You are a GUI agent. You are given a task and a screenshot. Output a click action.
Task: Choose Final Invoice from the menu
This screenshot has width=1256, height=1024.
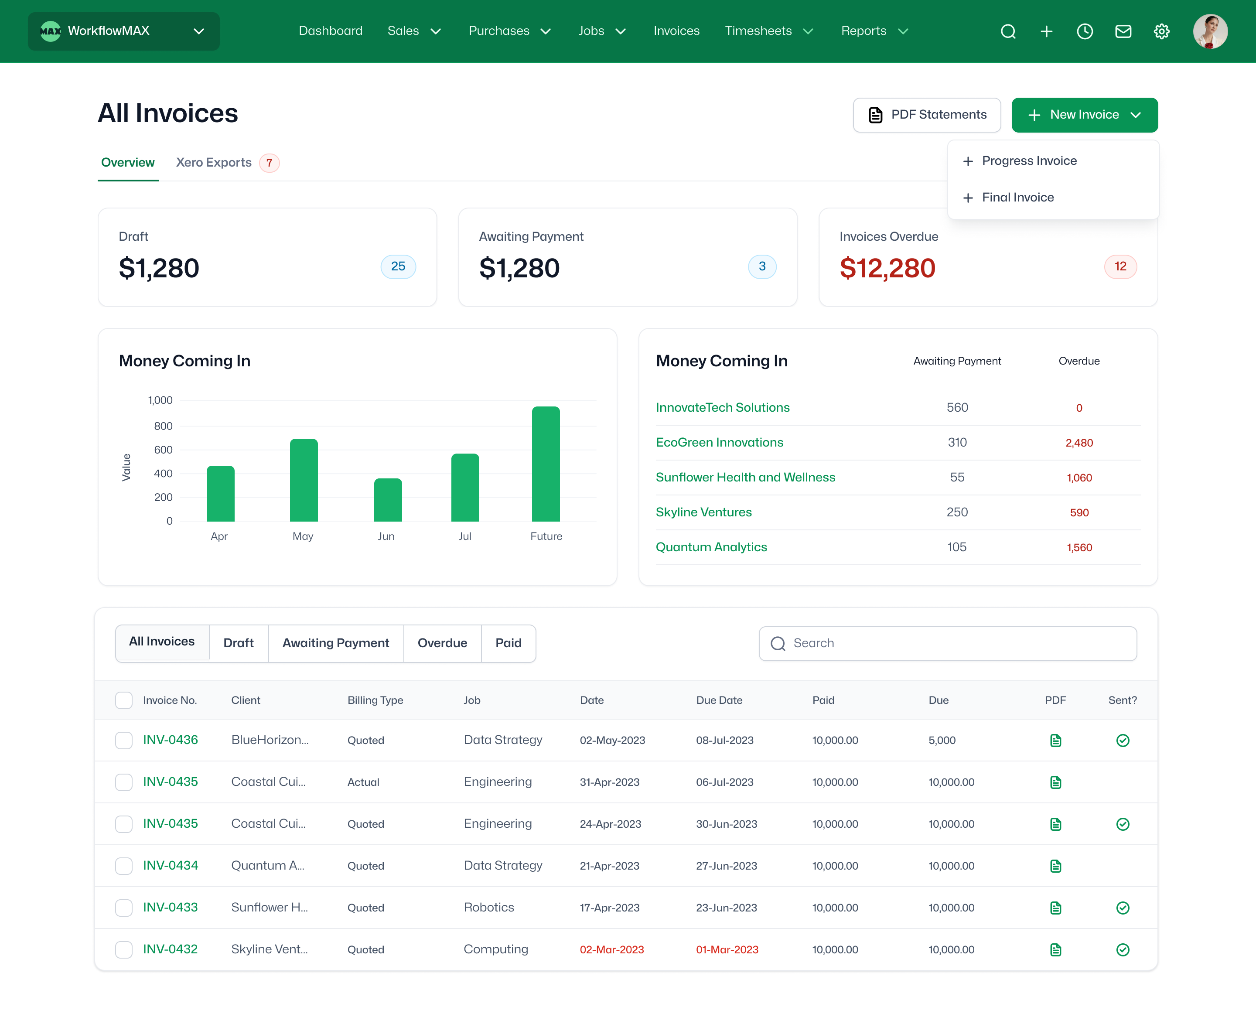[1053, 198]
